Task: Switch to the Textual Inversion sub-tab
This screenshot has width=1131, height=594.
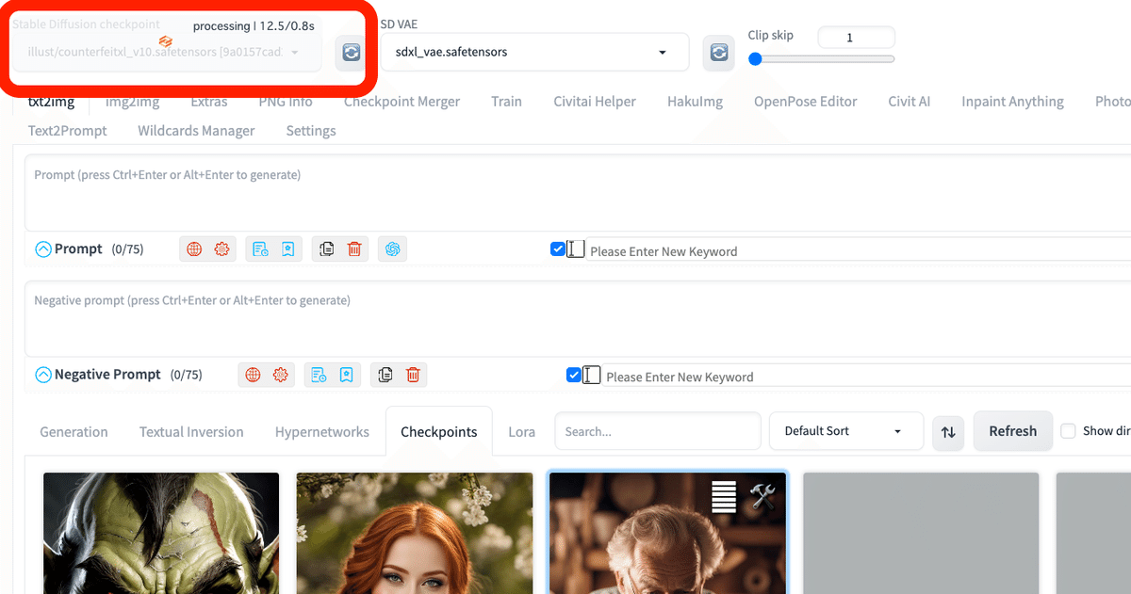Action: 191,432
